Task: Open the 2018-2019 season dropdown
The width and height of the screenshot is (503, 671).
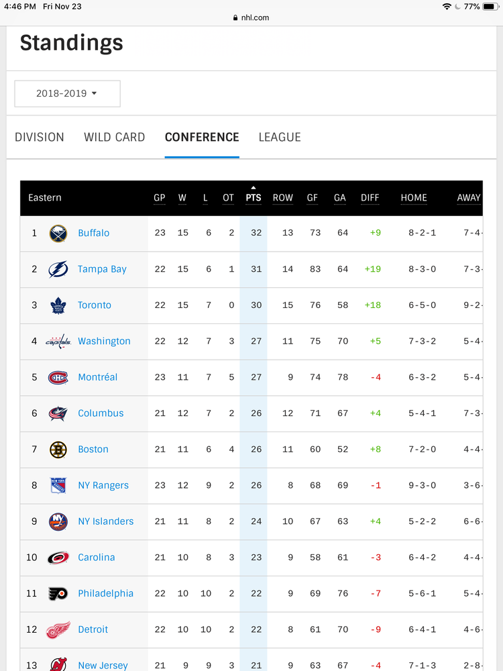Action: point(67,93)
